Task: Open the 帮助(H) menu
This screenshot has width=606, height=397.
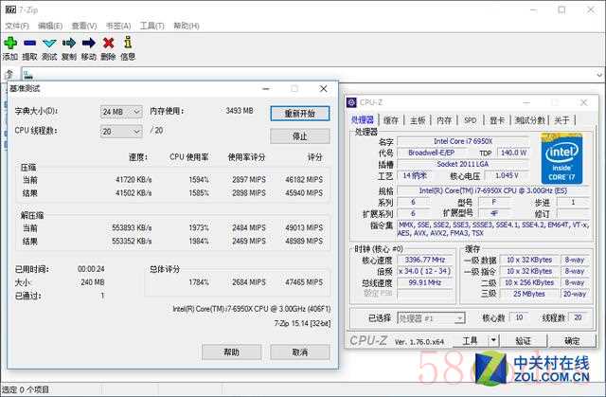Action: [187, 26]
